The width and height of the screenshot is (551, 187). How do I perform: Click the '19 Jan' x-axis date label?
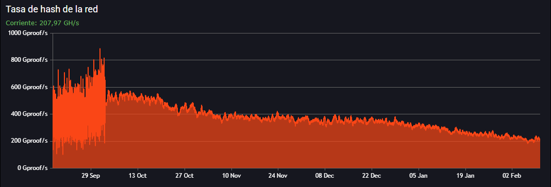465,175
